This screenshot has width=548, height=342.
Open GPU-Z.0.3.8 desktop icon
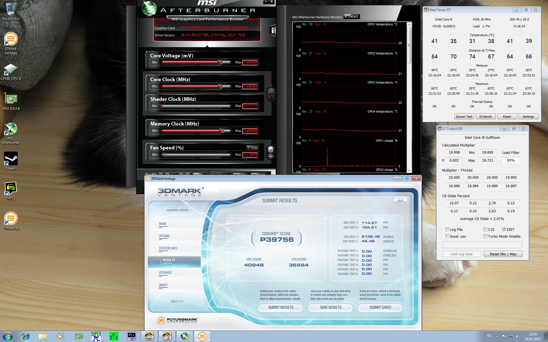pyautogui.click(x=11, y=102)
